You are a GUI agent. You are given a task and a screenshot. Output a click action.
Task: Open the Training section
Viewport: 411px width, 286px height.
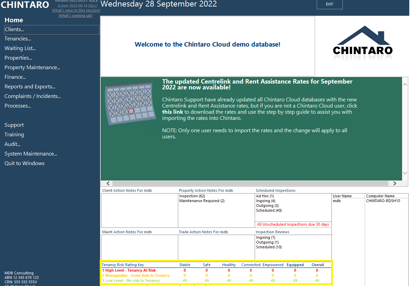click(14, 135)
